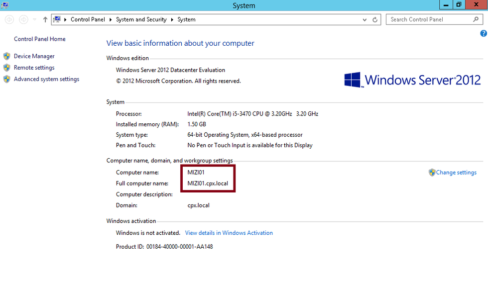Click Change settings link
488x282 pixels.
tap(456, 172)
